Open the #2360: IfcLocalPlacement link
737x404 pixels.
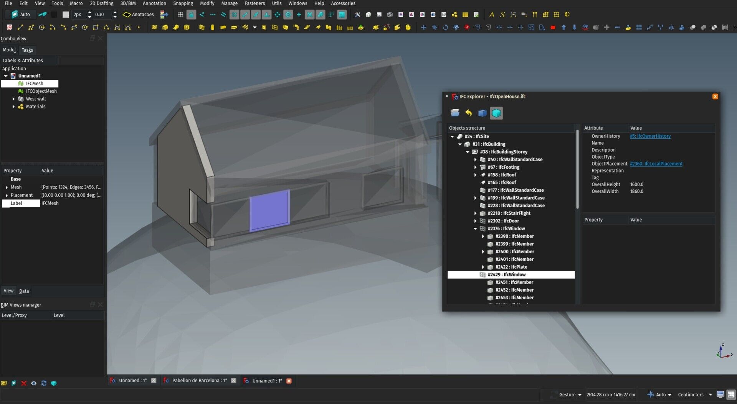click(x=656, y=164)
